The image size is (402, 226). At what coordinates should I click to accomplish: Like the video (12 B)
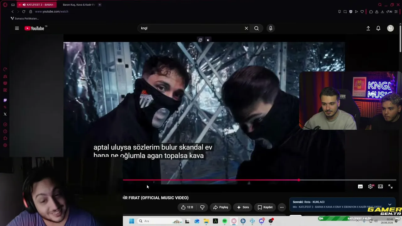coord(187,207)
